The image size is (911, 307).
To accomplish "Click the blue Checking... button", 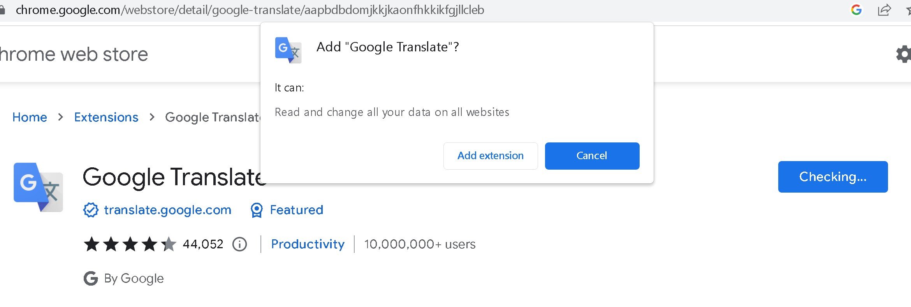I will (x=833, y=177).
